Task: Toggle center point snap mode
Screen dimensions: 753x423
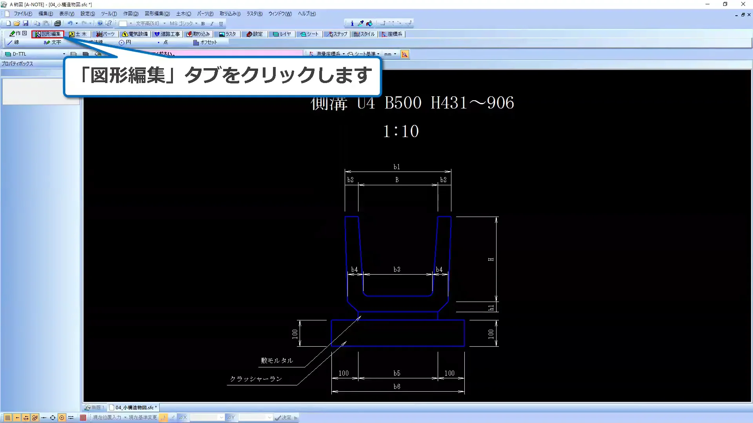Action: tap(62, 418)
